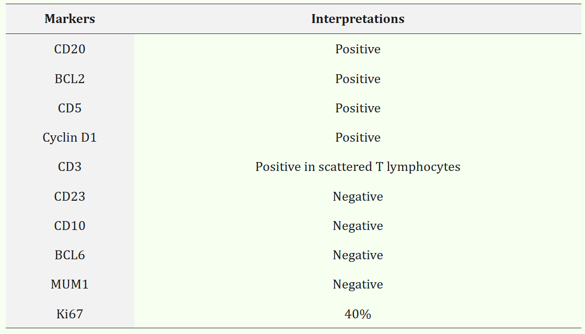
Task: Select the BCL2 marker cell
Action: click(70, 79)
